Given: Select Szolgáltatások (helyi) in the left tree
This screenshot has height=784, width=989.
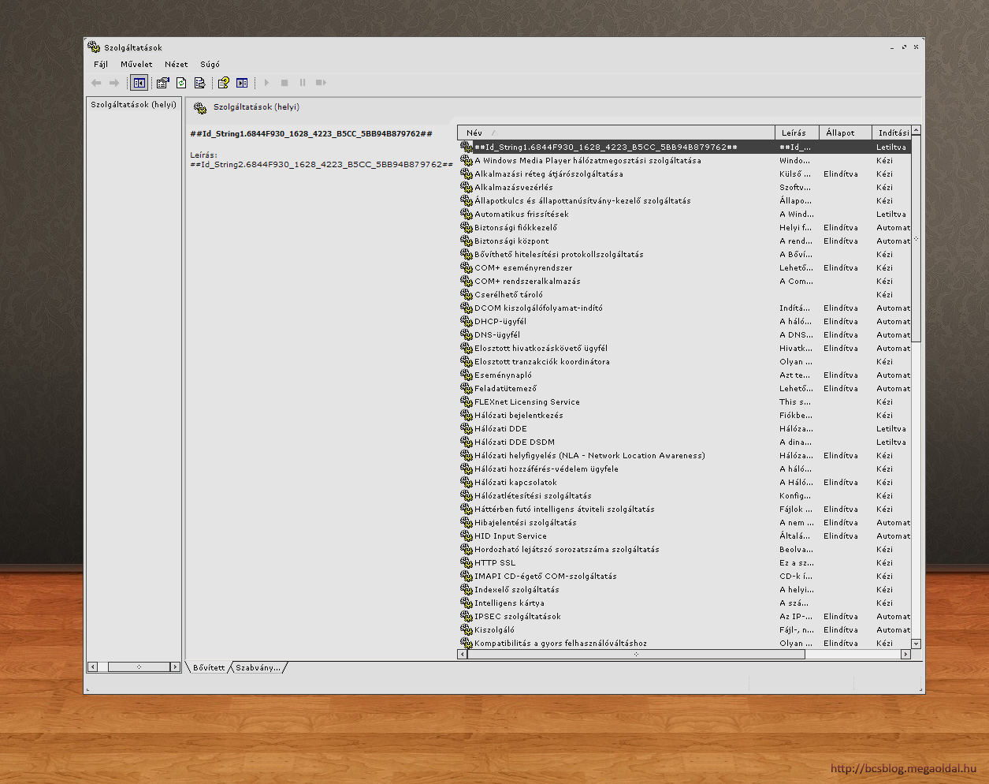Looking at the screenshot, I should click(x=133, y=105).
